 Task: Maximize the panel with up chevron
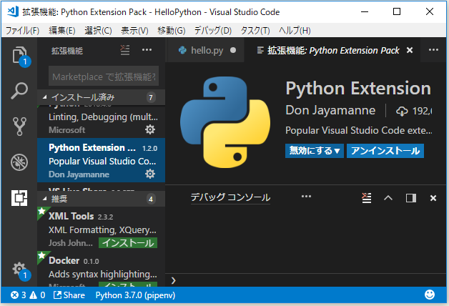click(388, 198)
